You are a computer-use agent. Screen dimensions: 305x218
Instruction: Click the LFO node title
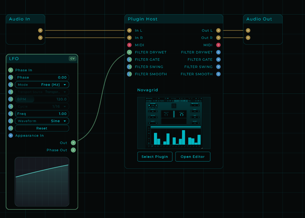pos(14,59)
